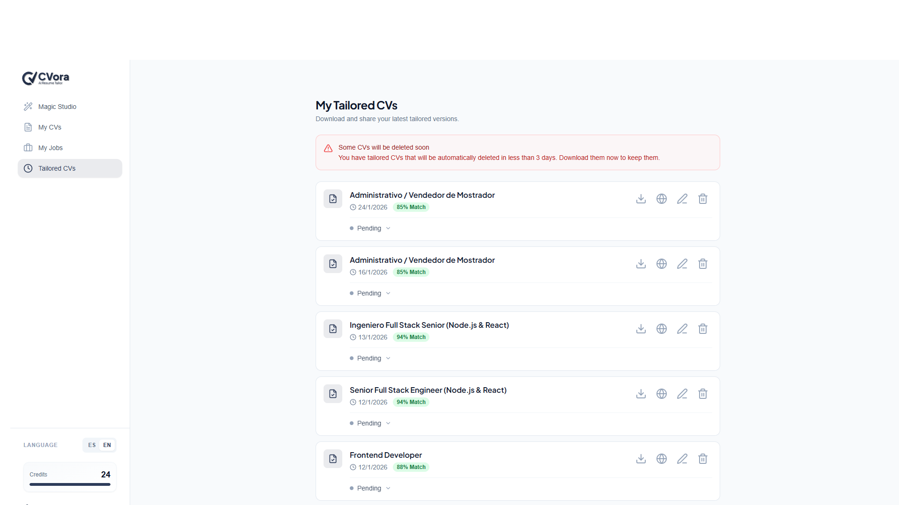Image resolution: width=899 pixels, height=505 pixels.
Task: Open the Pending dropdown for Ingeniero Full Stack Senior
Action: coord(370,358)
